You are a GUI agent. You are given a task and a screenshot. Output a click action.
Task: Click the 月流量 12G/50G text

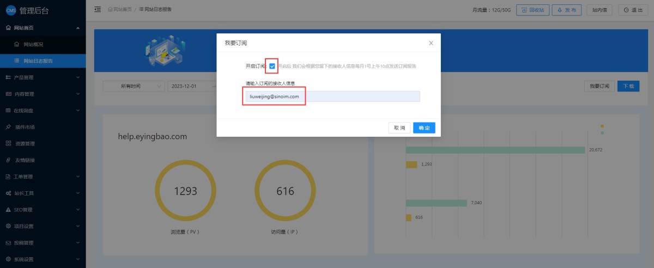click(492, 10)
